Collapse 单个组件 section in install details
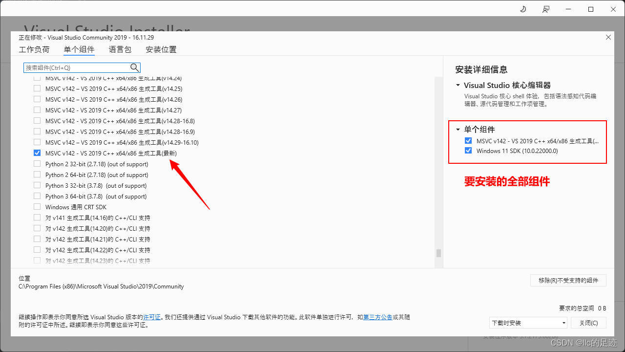This screenshot has height=352, width=625. coord(458,130)
